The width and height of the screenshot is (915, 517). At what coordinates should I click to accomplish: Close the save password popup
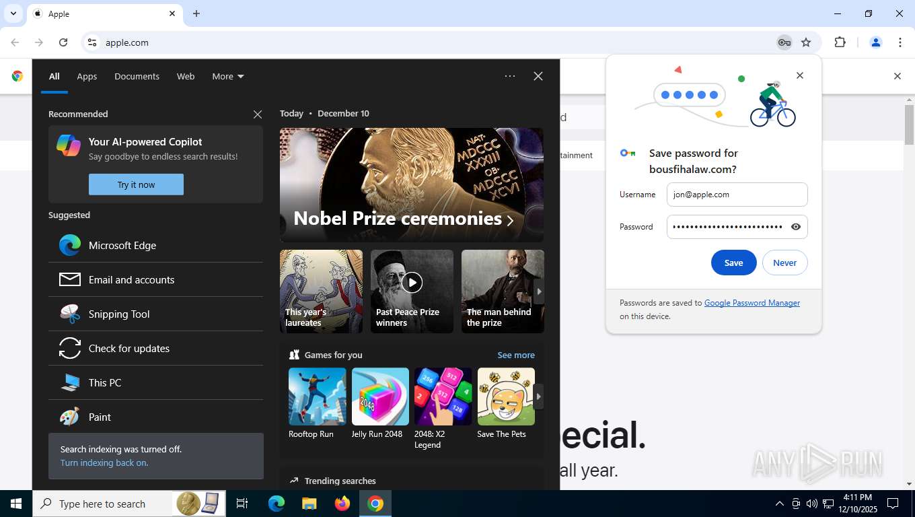[x=800, y=75]
